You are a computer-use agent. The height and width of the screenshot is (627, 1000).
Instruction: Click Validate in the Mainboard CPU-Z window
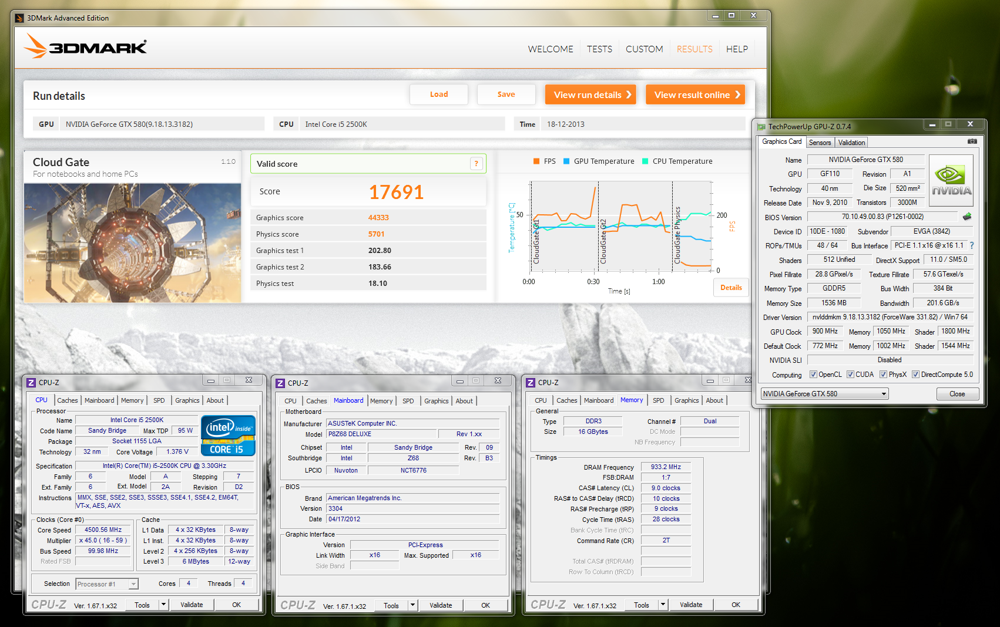tap(441, 605)
